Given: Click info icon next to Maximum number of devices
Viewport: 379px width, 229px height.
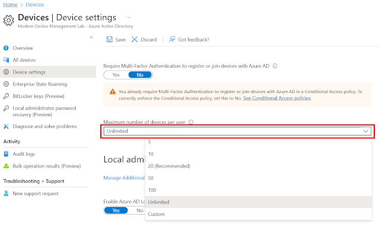Looking at the screenshot, I should 191,122.
